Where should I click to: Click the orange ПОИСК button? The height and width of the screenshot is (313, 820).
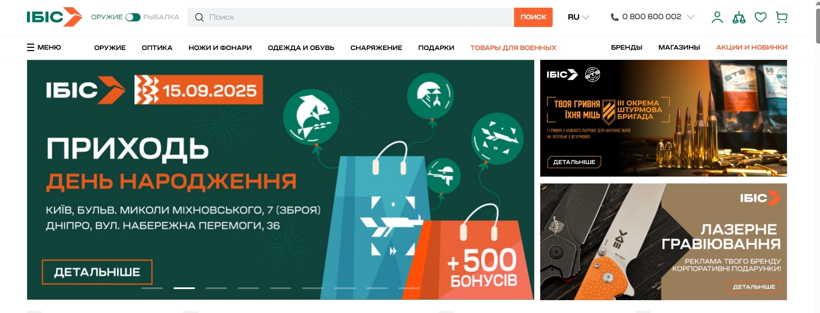click(x=533, y=17)
